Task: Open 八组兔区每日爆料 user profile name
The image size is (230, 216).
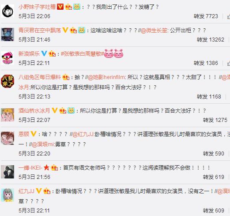Action: (40, 77)
